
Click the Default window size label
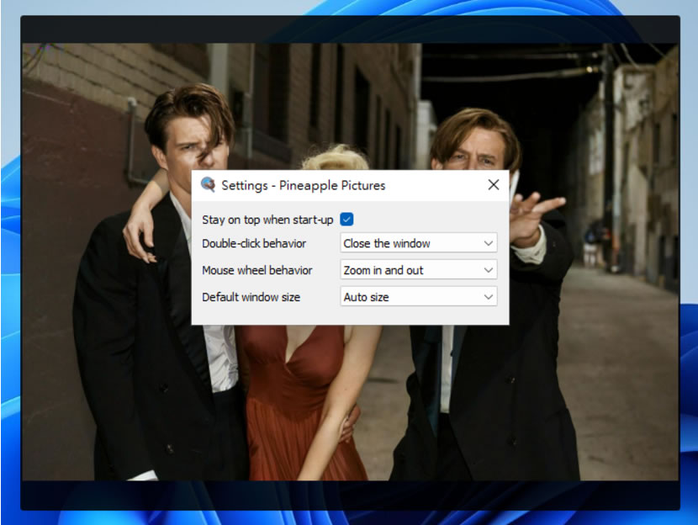coord(251,297)
